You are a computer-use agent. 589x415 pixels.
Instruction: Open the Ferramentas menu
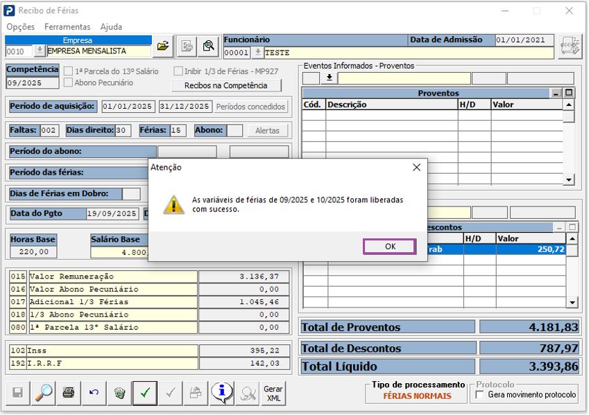[x=67, y=27]
